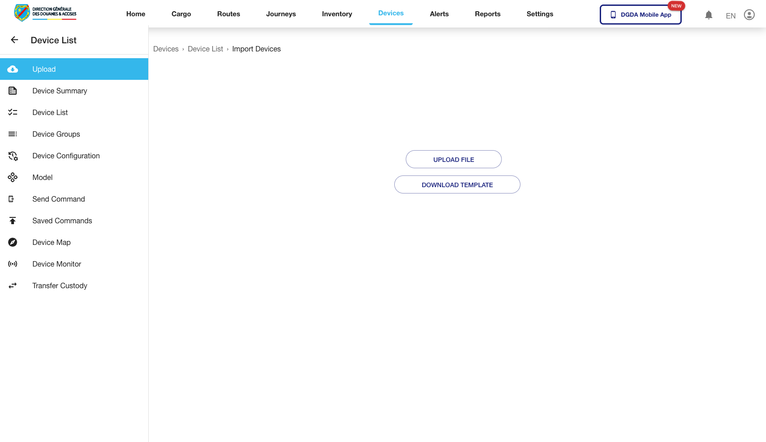The width and height of the screenshot is (766, 442).
Task: Click the DGDA logo in header
Action: click(45, 13)
